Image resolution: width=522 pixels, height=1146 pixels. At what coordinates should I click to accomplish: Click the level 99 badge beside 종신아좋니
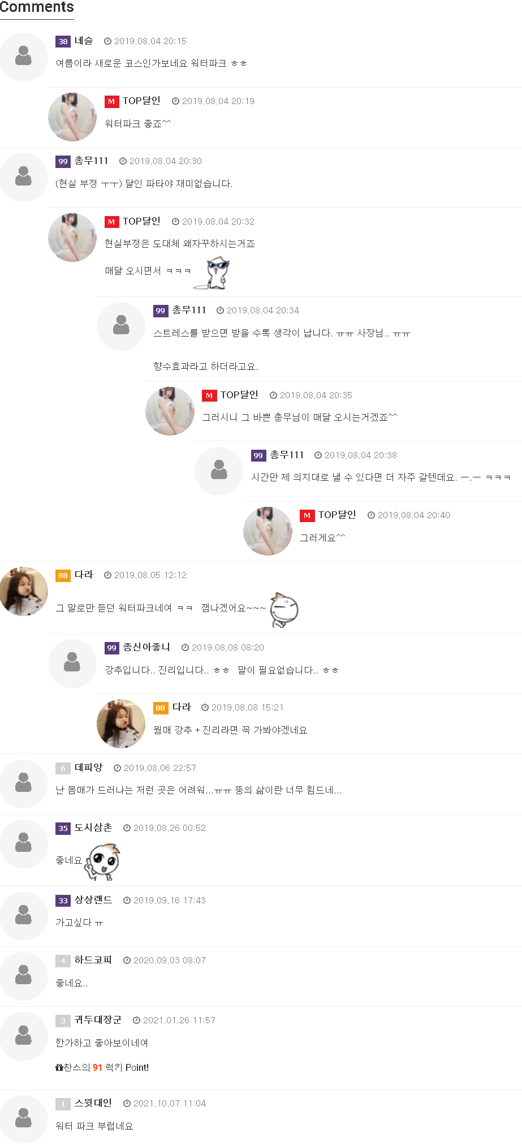pyautogui.click(x=112, y=648)
